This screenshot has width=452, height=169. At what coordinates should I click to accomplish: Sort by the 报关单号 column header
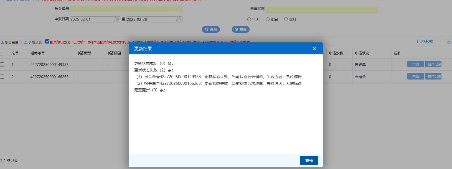click(38, 53)
